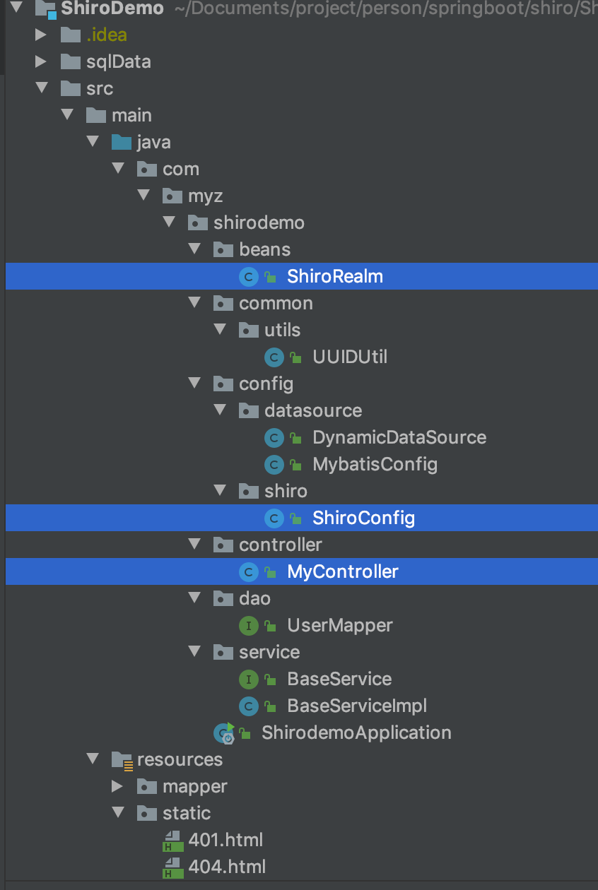Select the ShiroConfig class
This screenshot has width=598, height=890.
pos(363,518)
